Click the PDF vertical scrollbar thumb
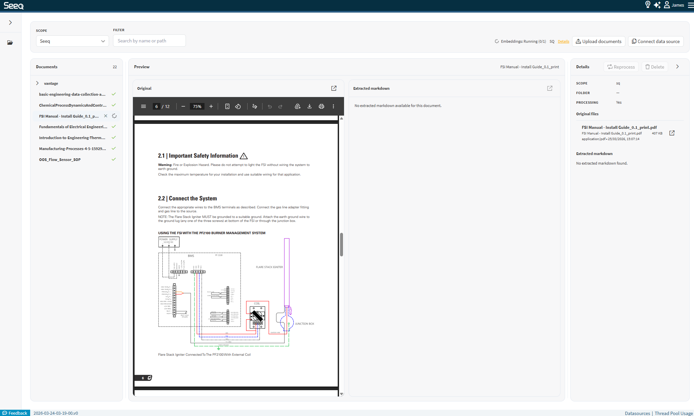The width and height of the screenshot is (694, 416). (x=341, y=244)
